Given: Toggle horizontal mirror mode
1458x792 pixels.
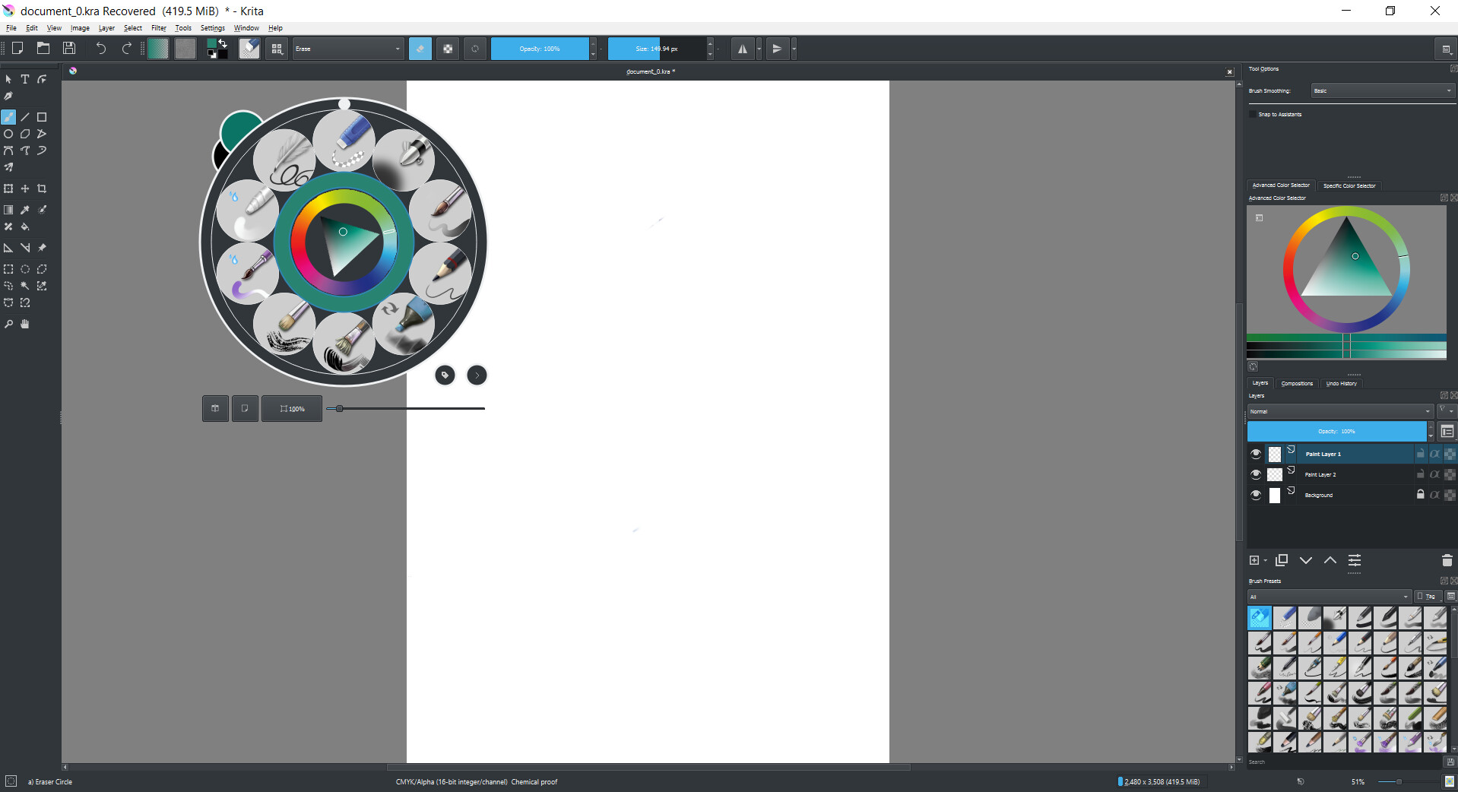Looking at the screenshot, I should pos(743,49).
